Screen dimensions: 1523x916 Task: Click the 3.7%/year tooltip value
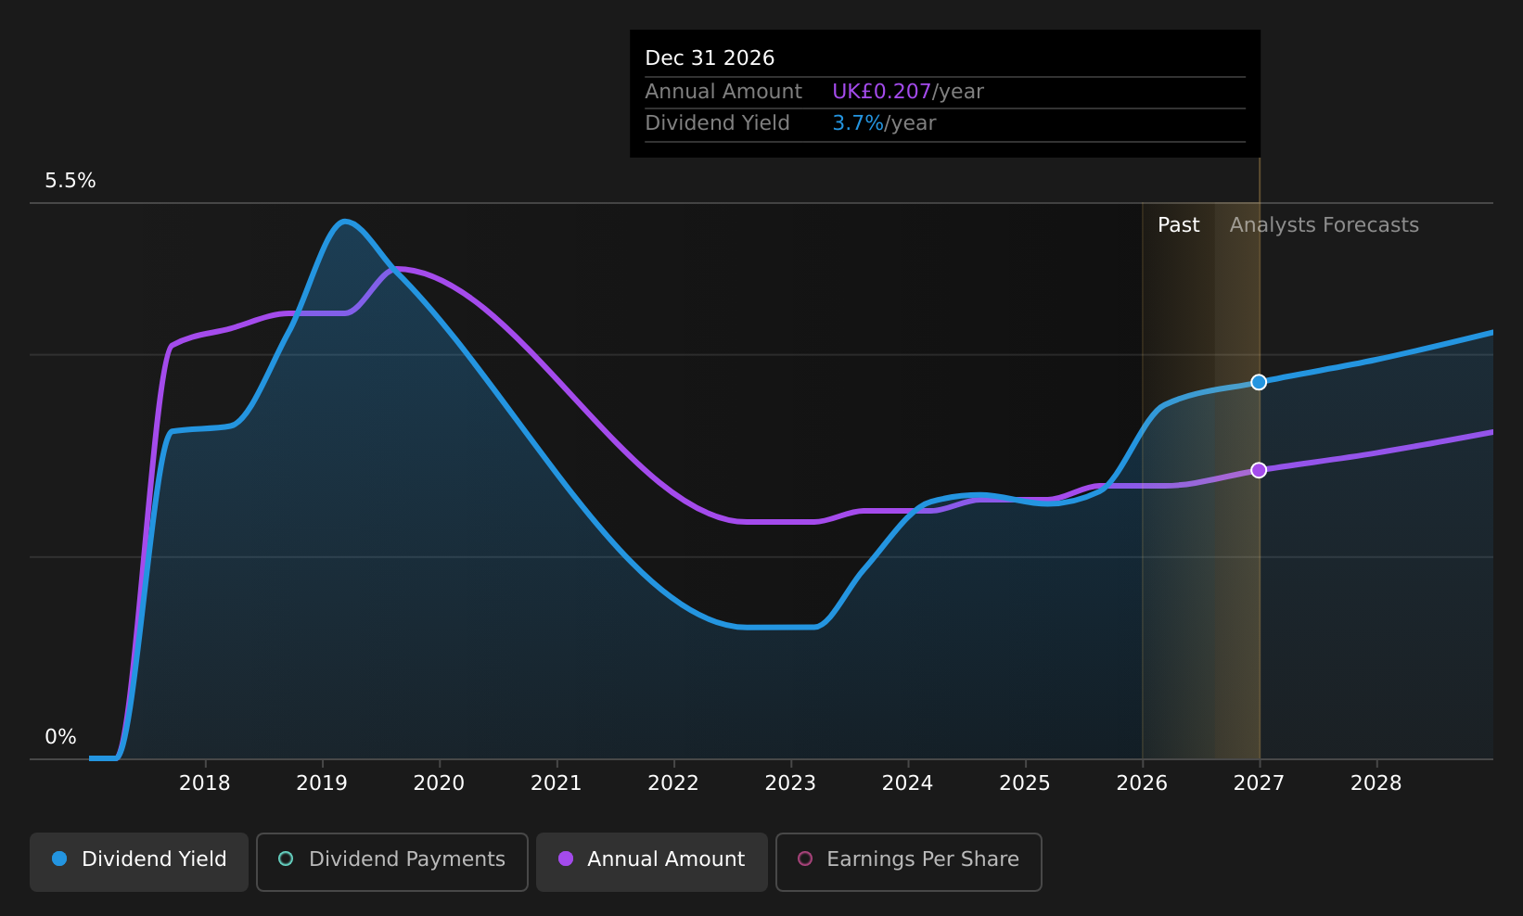coord(884,123)
